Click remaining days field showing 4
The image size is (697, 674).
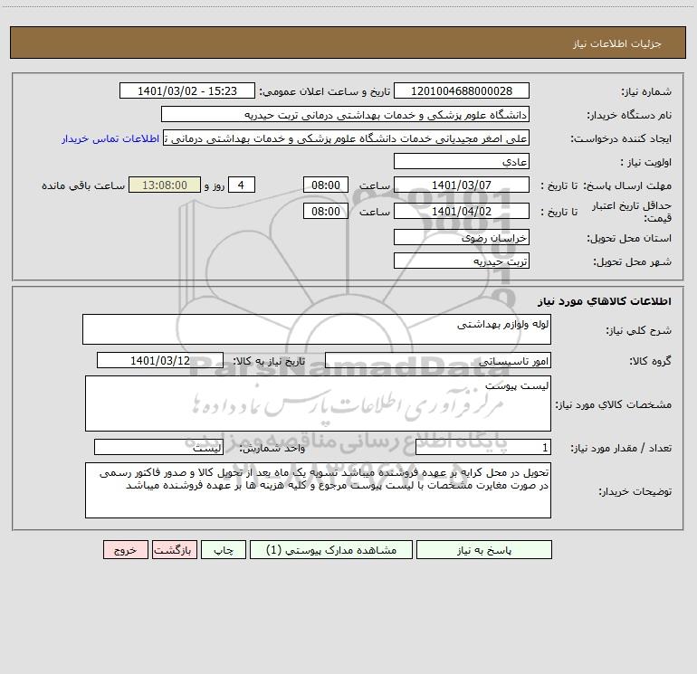[x=242, y=185]
